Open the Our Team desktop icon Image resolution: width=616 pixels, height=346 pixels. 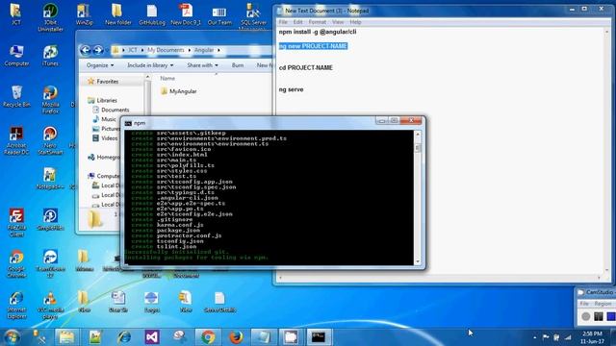click(219, 14)
